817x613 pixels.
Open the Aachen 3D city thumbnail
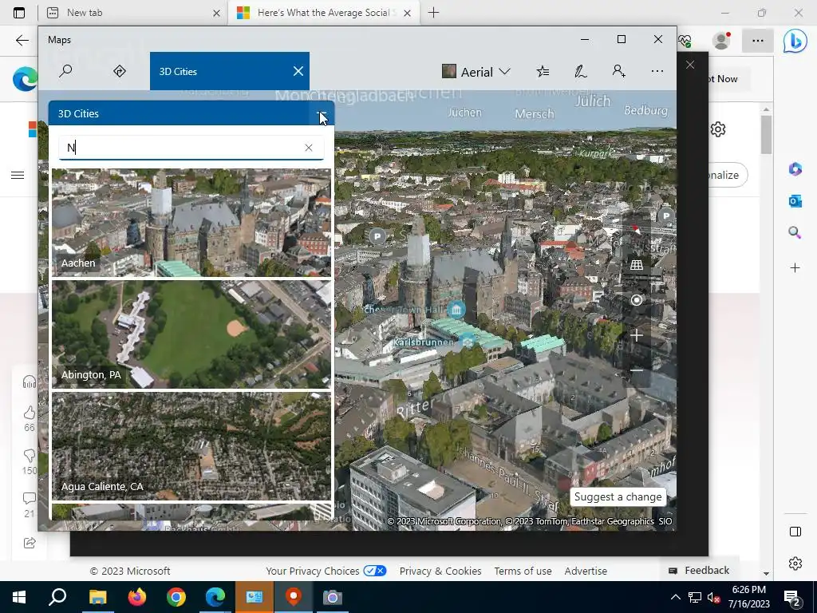191,223
